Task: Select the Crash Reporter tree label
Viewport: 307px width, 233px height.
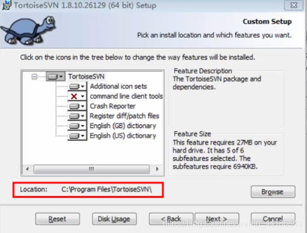Action: click(112, 106)
